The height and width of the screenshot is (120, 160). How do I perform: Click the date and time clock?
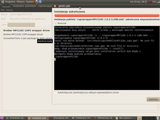coord(138,2)
